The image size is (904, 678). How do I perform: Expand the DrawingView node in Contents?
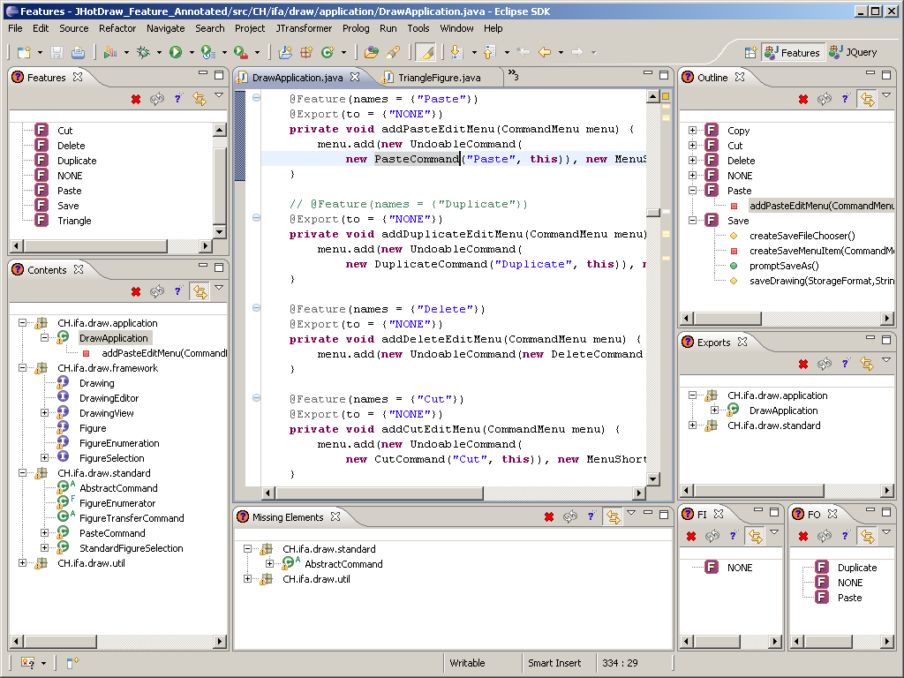(x=44, y=413)
